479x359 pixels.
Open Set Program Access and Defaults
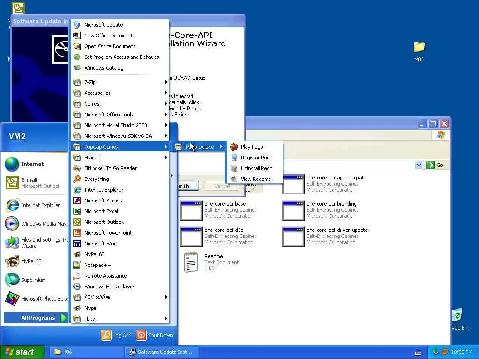pos(120,57)
